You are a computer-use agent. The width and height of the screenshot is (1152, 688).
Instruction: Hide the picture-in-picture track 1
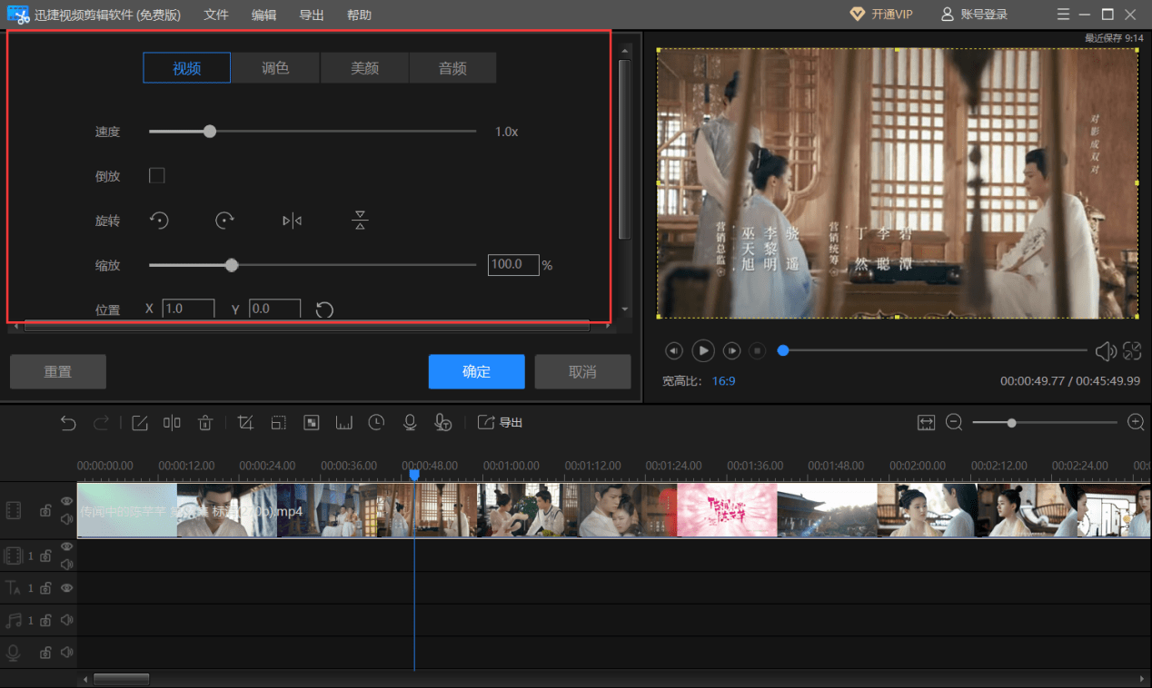(x=67, y=546)
